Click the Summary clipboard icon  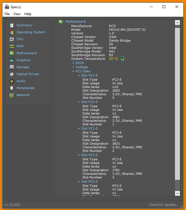(12, 25)
